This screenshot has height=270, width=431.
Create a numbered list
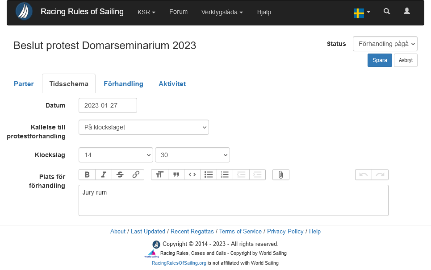pyautogui.click(x=225, y=174)
